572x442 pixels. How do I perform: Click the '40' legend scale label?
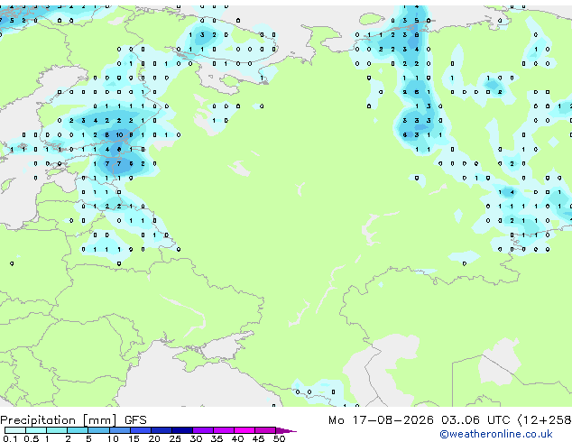coord(237,438)
